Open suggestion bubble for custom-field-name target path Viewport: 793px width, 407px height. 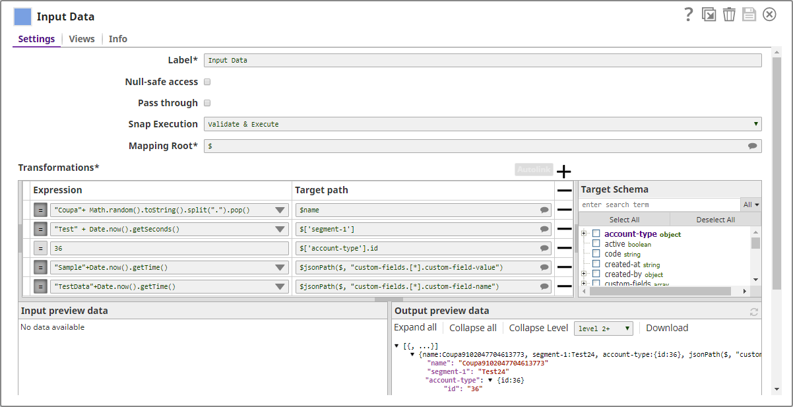pos(544,286)
